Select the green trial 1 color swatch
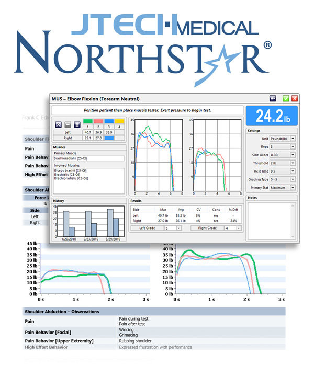 [88, 121]
